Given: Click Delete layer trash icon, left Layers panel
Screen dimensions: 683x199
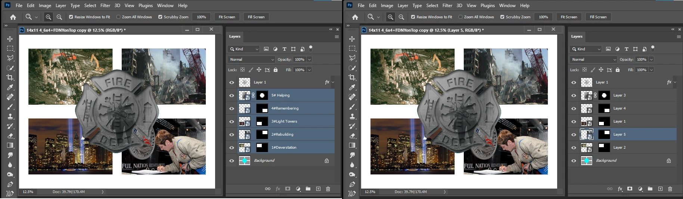Looking at the screenshot, I should pos(328,189).
